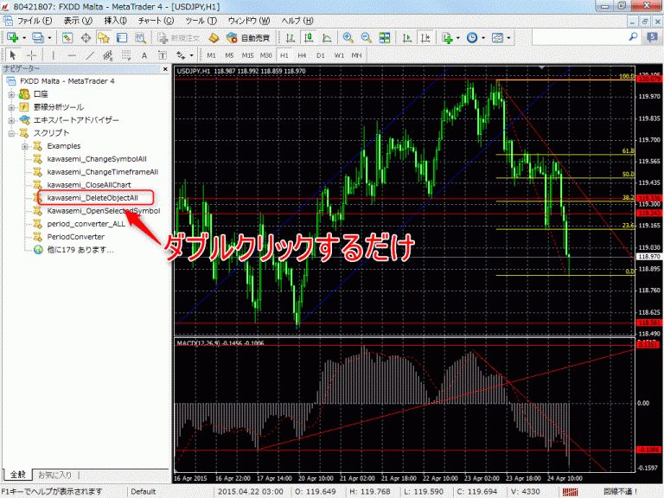Select period_converter_ALL script
The width and height of the screenshot is (664, 498).
86,224
